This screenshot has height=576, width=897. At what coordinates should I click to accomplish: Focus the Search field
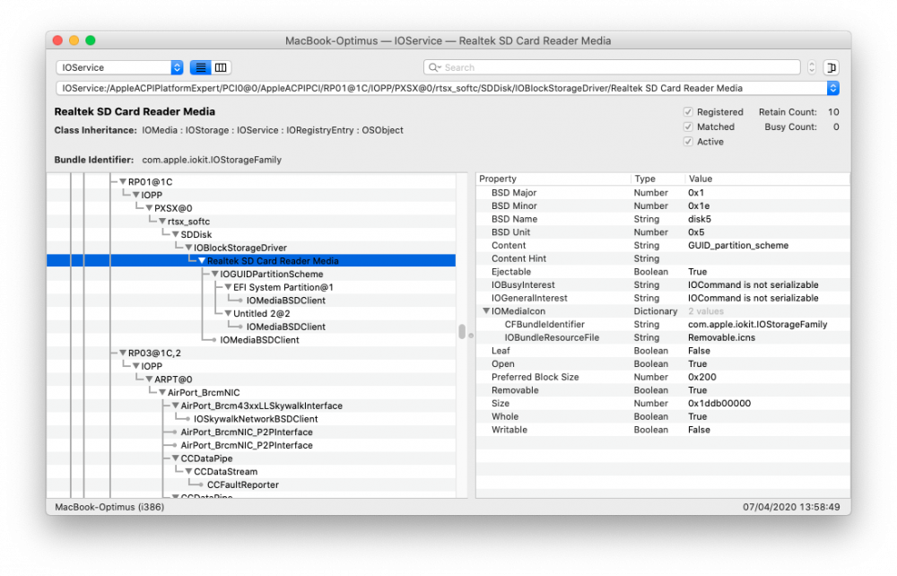pyautogui.click(x=612, y=67)
